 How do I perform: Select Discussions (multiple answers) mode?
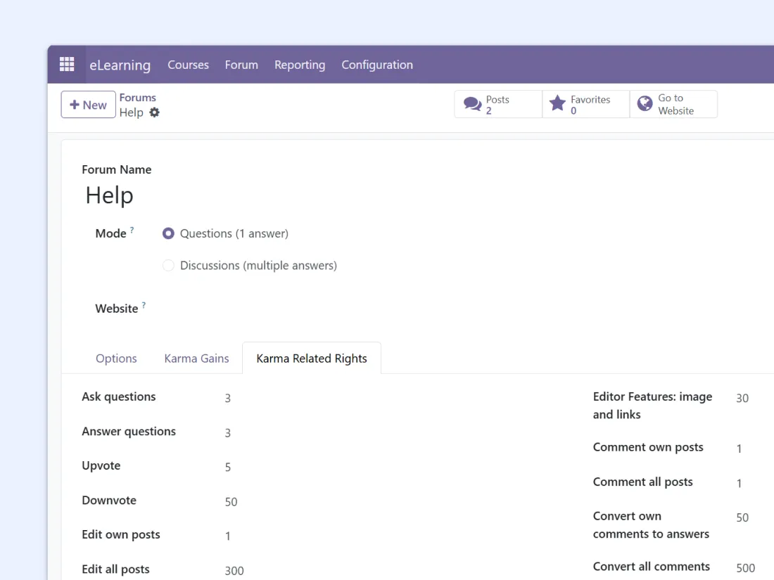click(x=168, y=266)
